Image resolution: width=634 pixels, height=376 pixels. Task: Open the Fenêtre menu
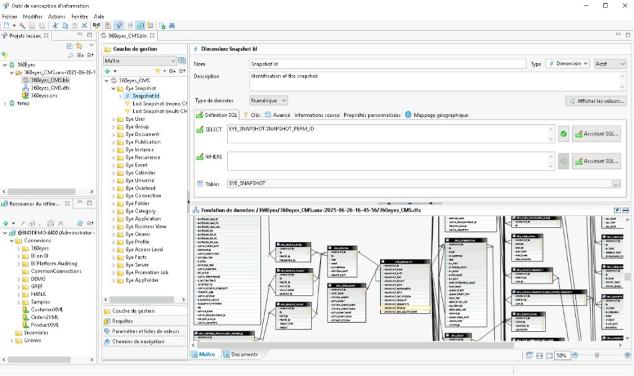[x=79, y=16]
